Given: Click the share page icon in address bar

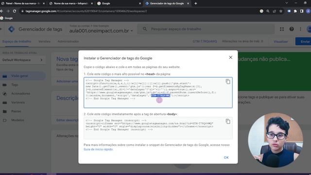Looking at the screenshot, I should 274,11.
